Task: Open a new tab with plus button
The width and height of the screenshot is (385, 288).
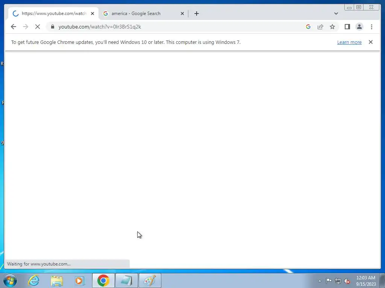Action: click(196, 13)
